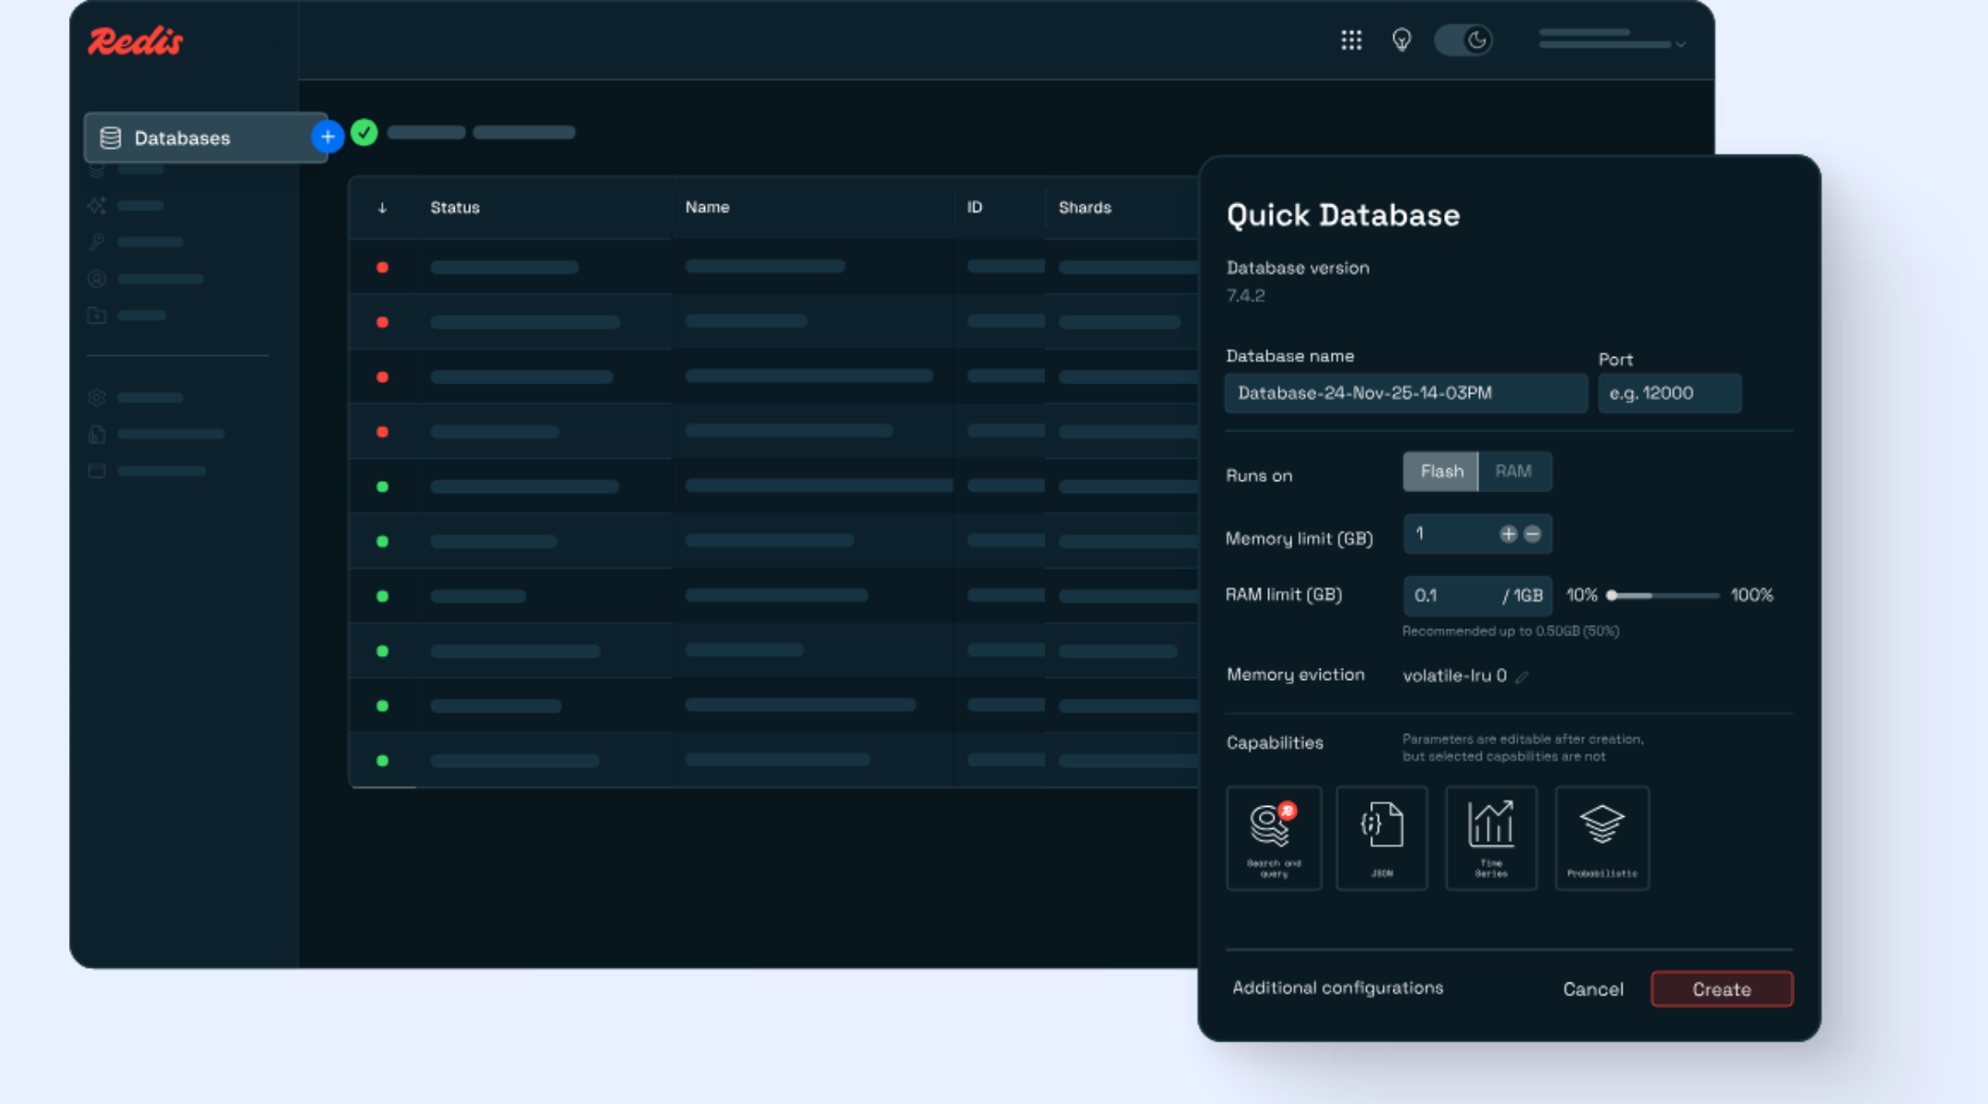Select Flash in Runs on toggle
Viewport: 1988px width, 1104px height.
[x=1441, y=471]
